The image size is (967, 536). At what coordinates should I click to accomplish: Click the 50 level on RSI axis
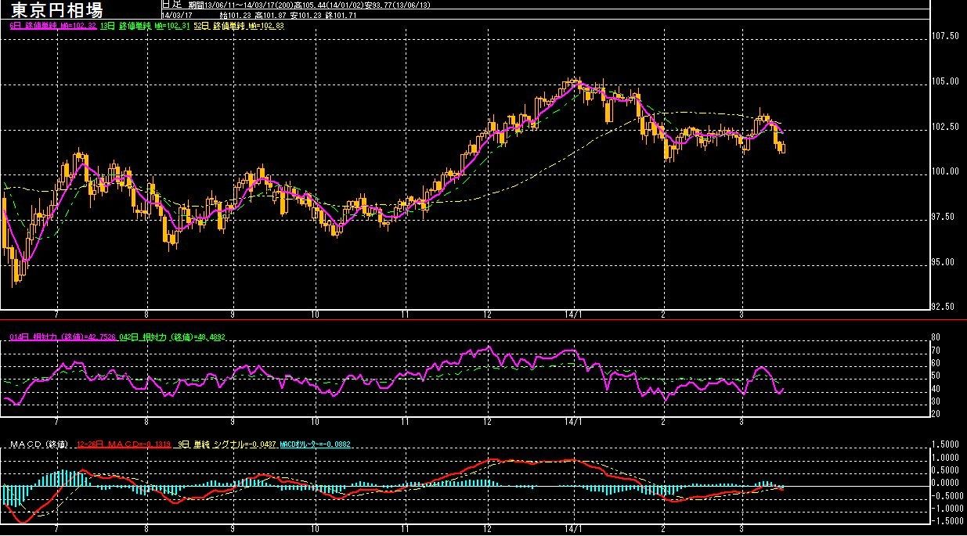[x=935, y=376]
